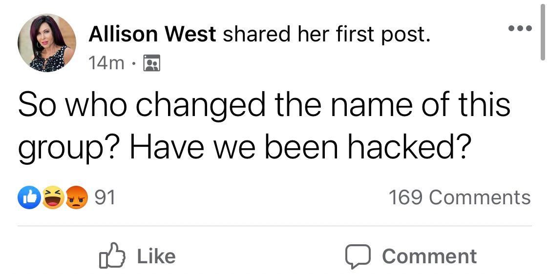Click the 'Have we been hacked?' text

pyautogui.click(x=299, y=147)
